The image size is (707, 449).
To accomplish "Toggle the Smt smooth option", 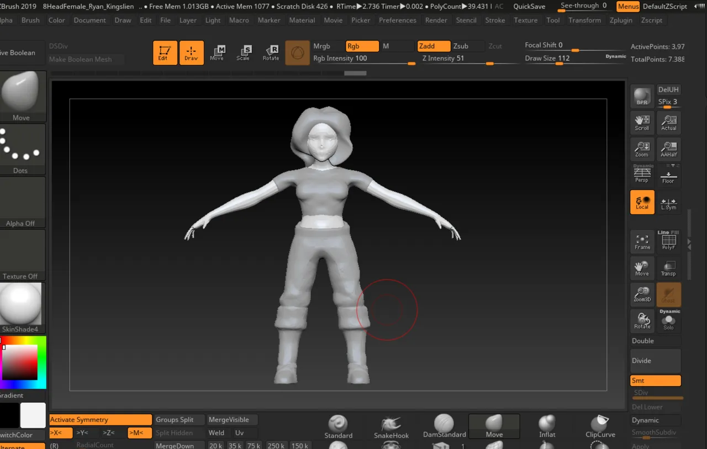I will [656, 381].
